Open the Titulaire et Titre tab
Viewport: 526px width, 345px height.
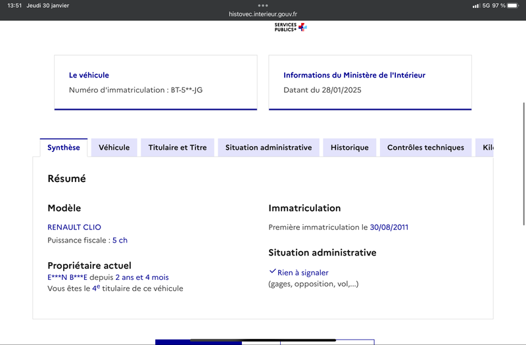click(178, 147)
